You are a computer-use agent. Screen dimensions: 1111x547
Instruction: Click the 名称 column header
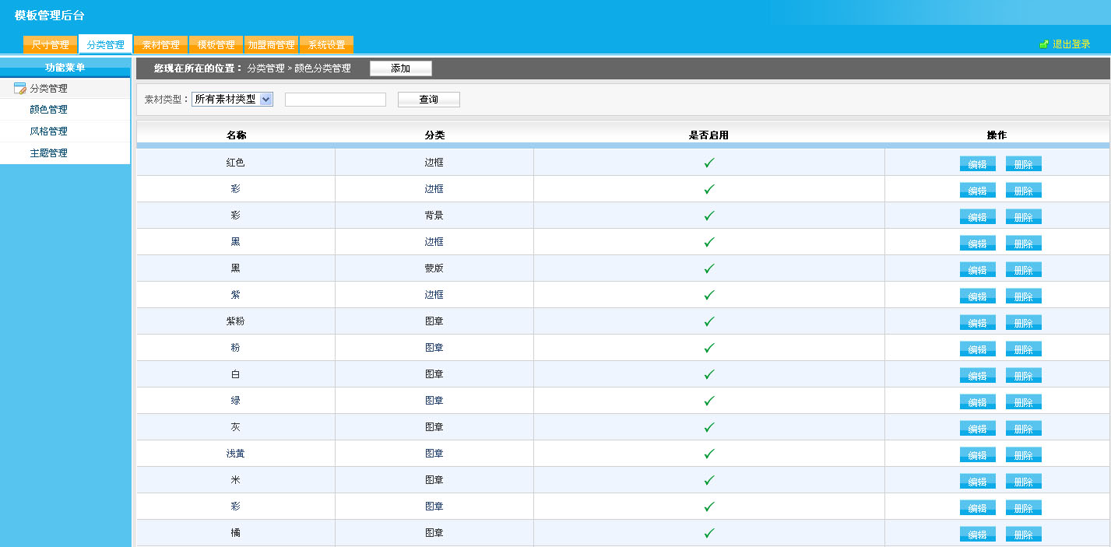(x=236, y=135)
